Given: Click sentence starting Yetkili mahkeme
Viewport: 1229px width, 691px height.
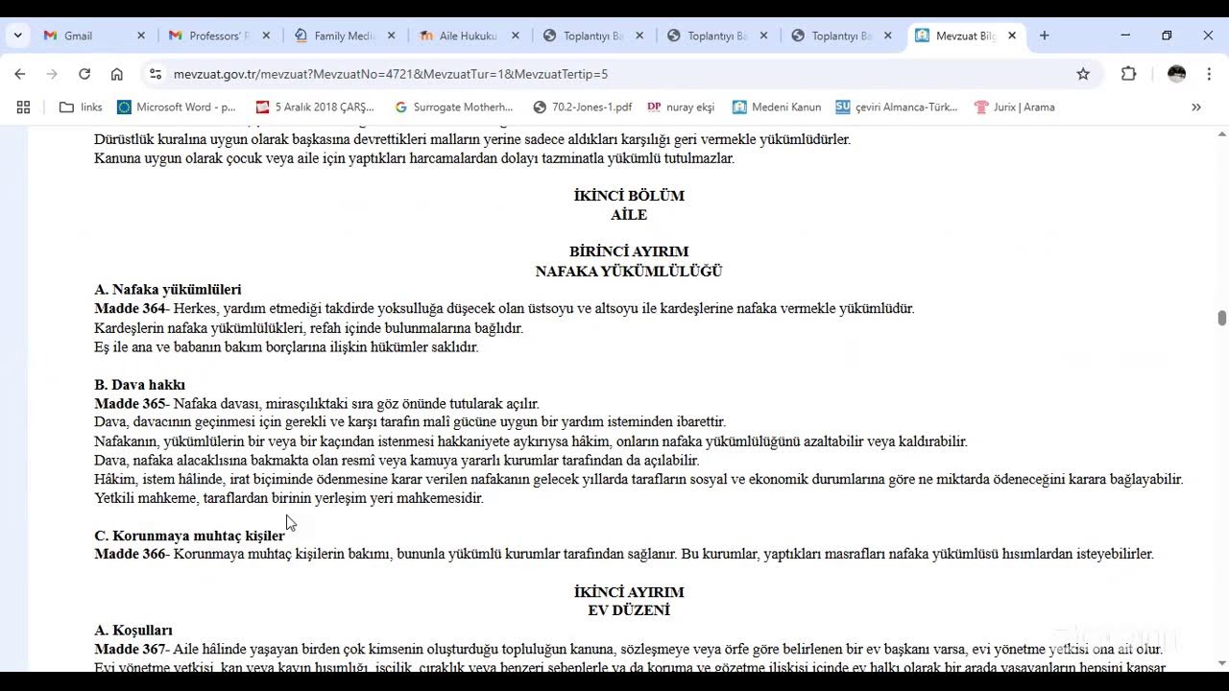Looking at the screenshot, I should 289,498.
